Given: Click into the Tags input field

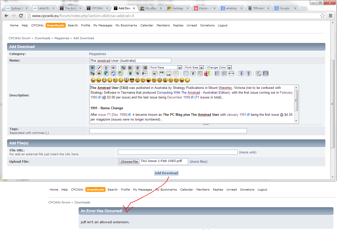Looking at the screenshot, I should 168,131.
